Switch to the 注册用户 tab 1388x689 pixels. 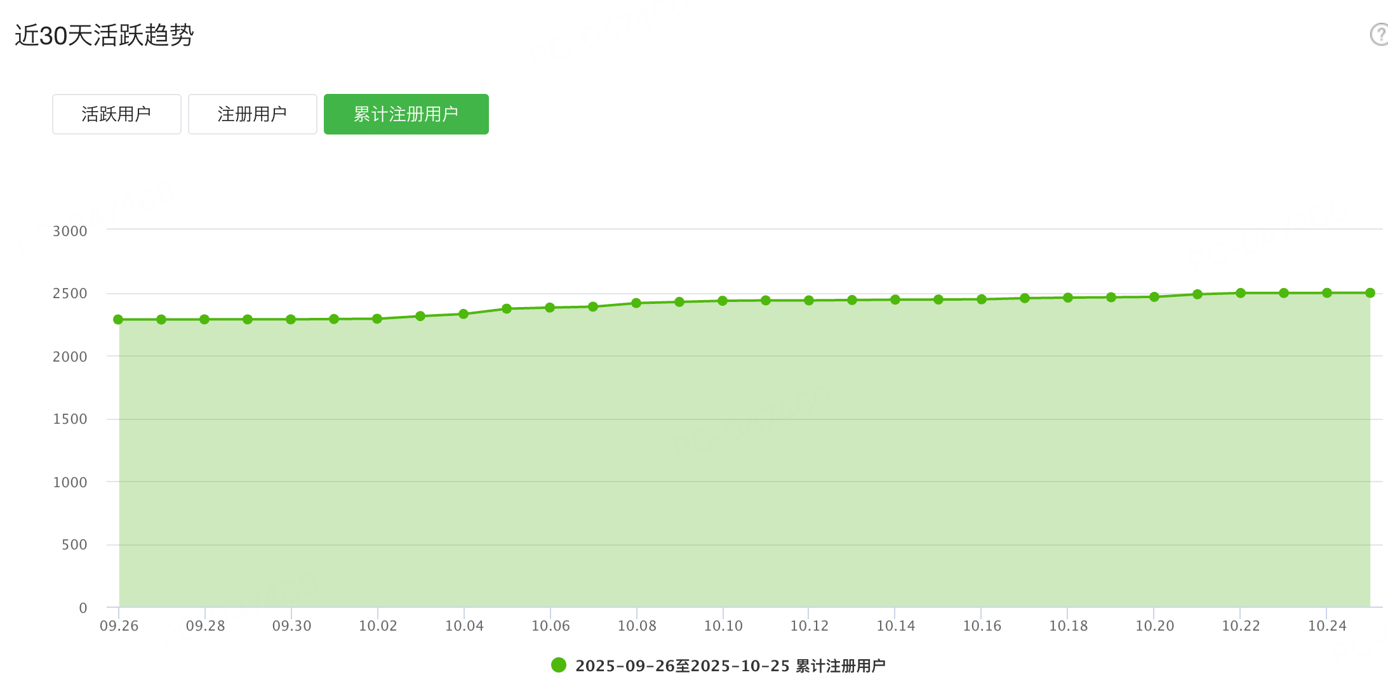tap(253, 114)
